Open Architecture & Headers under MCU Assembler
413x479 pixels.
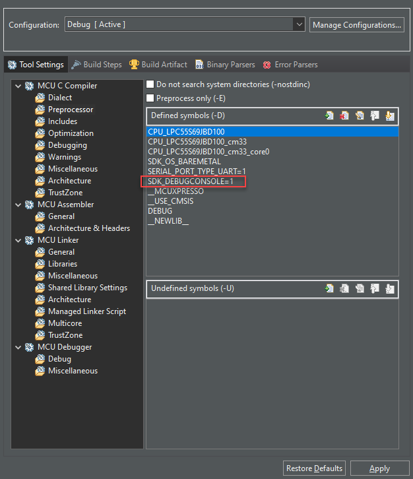89,228
